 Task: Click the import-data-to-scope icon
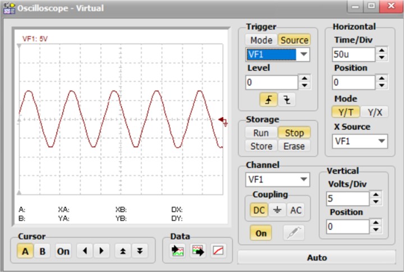pos(178,251)
